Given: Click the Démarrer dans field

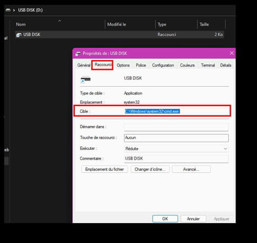Looking at the screenshot, I should tap(176, 127).
